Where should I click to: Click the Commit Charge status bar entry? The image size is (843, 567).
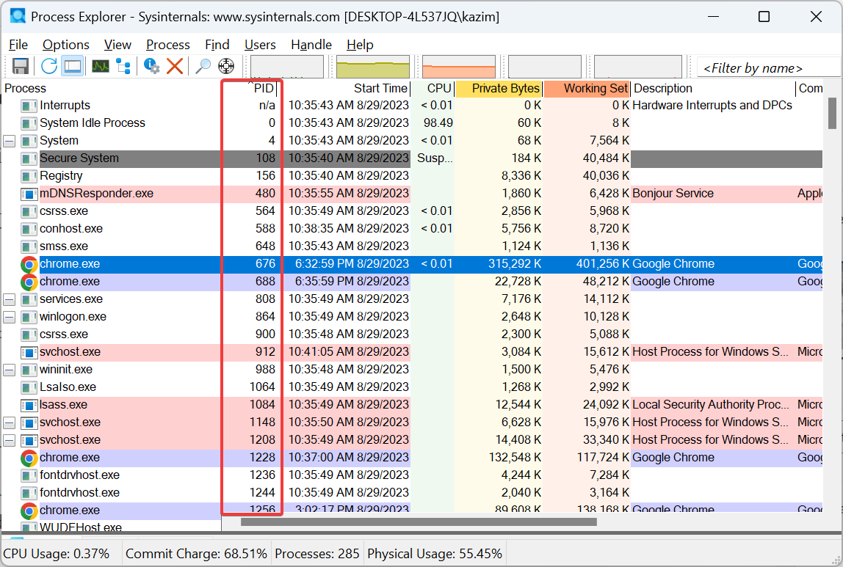click(x=196, y=554)
